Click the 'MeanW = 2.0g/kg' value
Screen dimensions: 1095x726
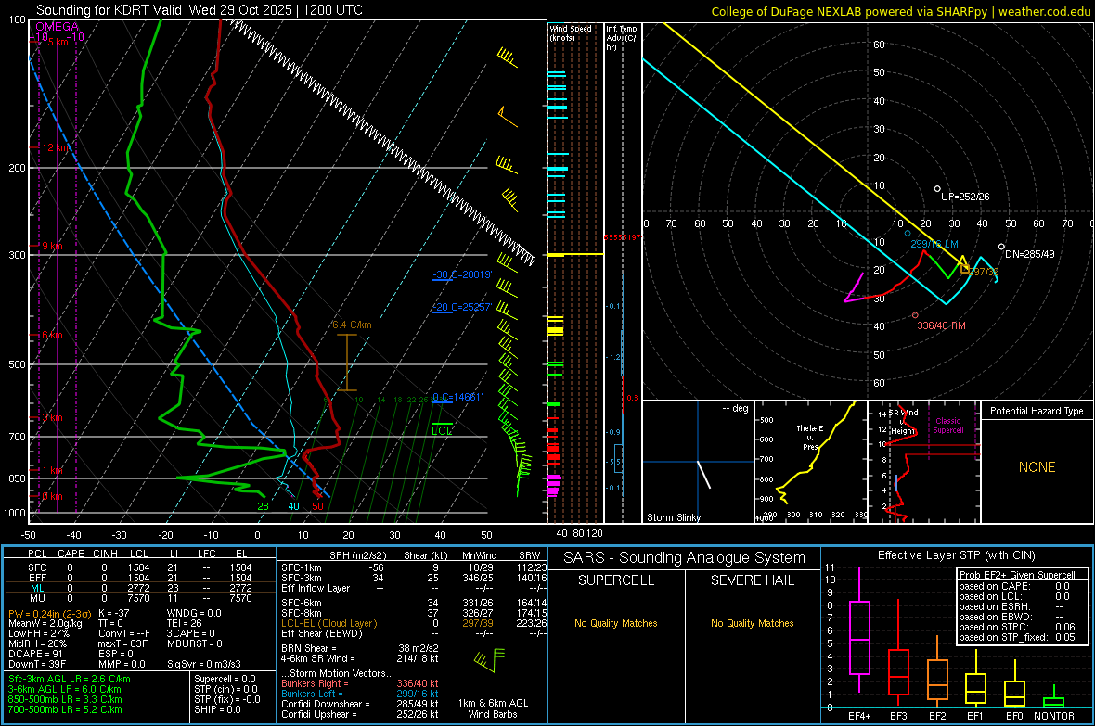[x=45, y=623]
